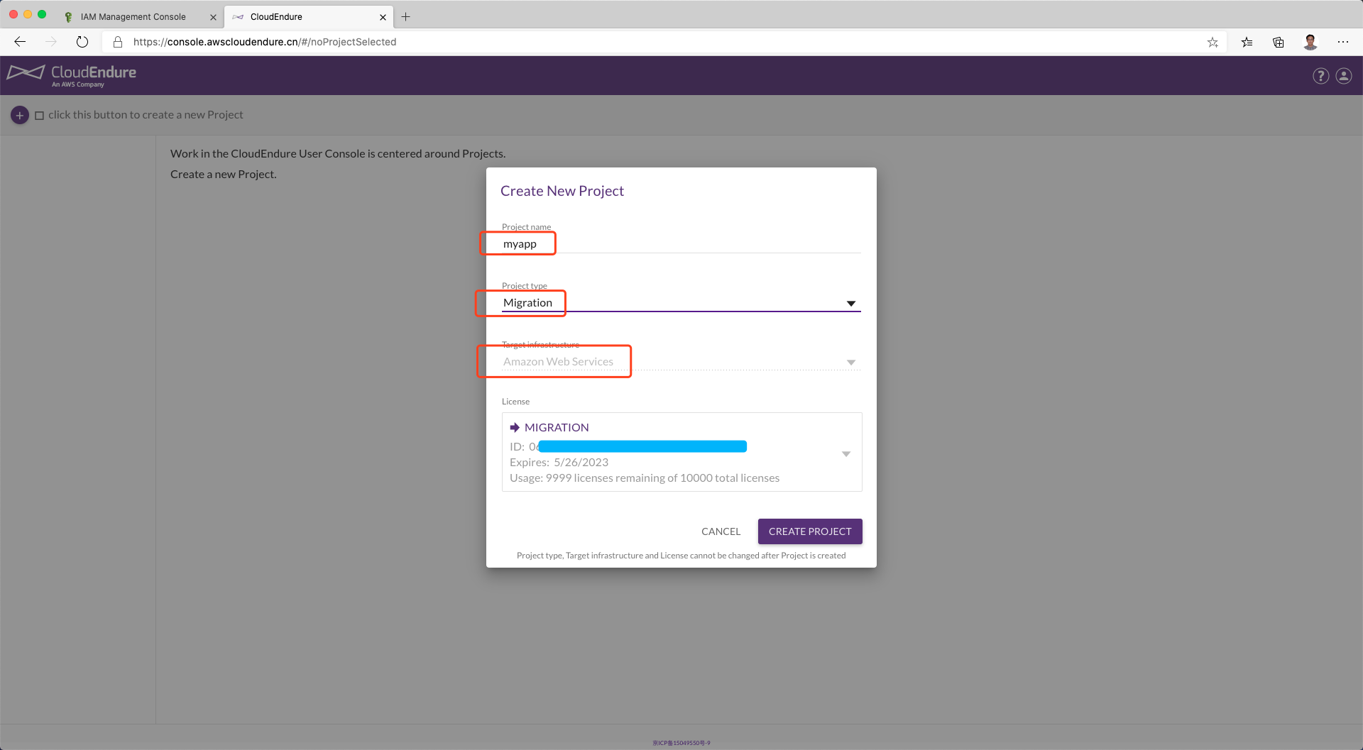Click the browser refresh icon
The height and width of the screenshot is (750, 1363).
tap(82, 42)
